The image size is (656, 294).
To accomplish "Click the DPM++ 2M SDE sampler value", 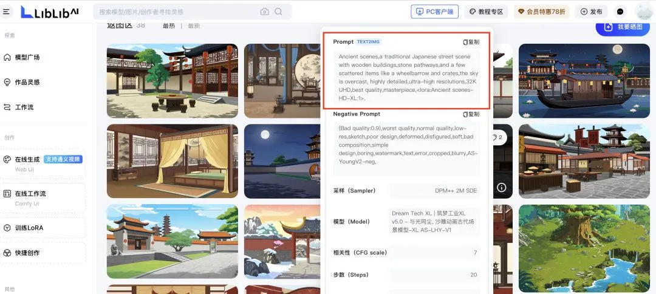I will coord(456,191).
